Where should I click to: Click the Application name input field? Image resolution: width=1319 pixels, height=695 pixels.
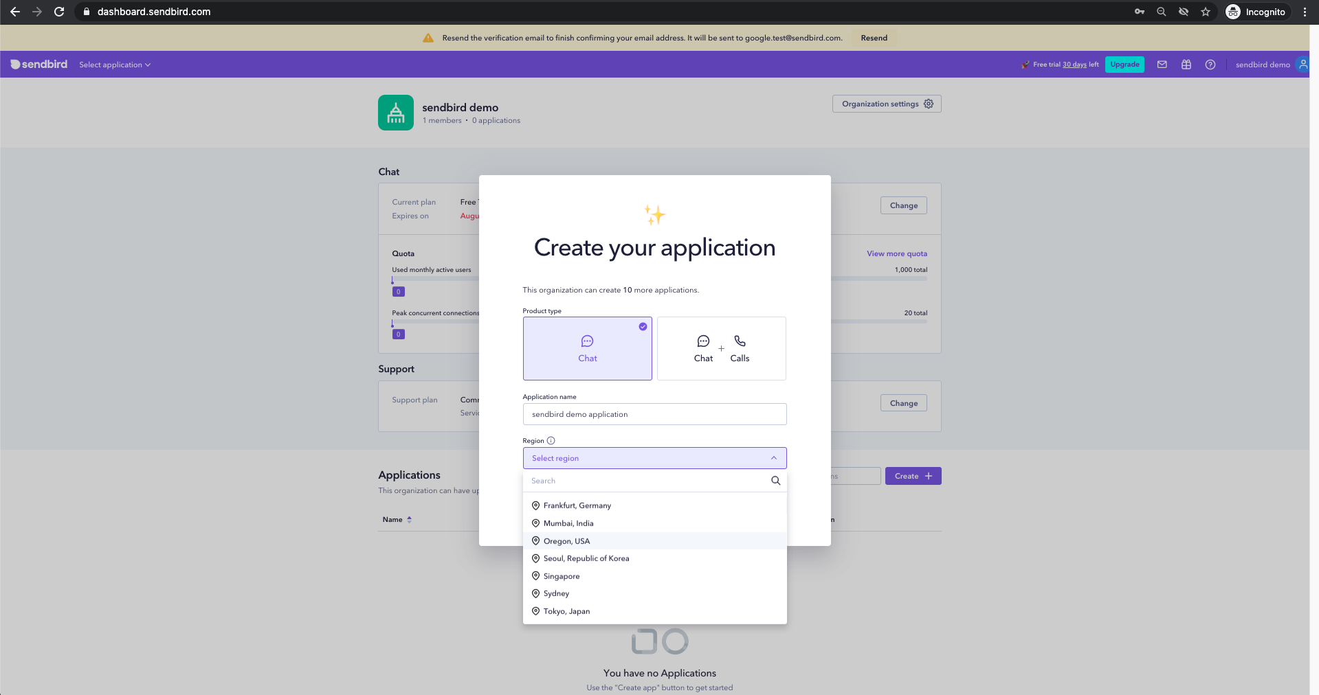coord(654,414)
